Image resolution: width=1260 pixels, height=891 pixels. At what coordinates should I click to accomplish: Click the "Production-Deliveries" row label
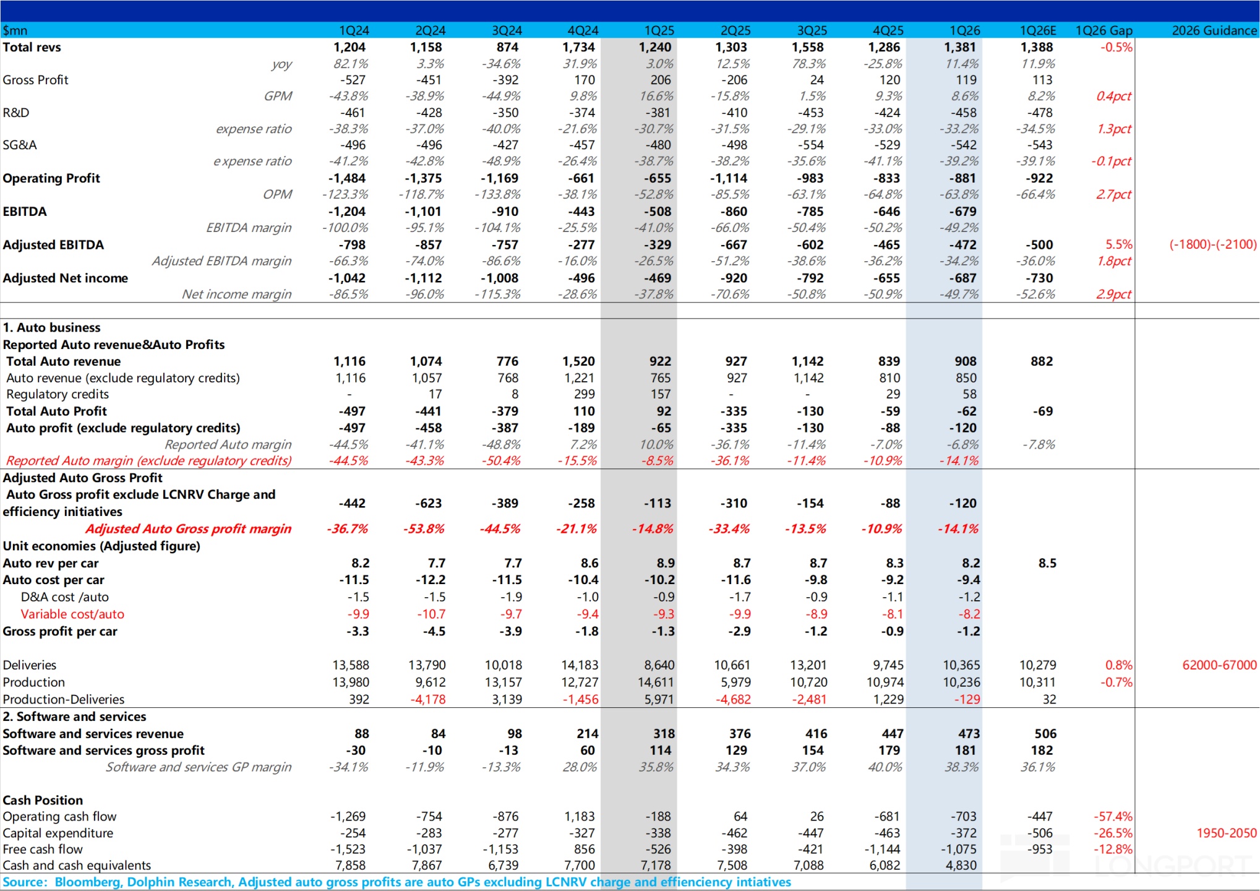point(64,699)
